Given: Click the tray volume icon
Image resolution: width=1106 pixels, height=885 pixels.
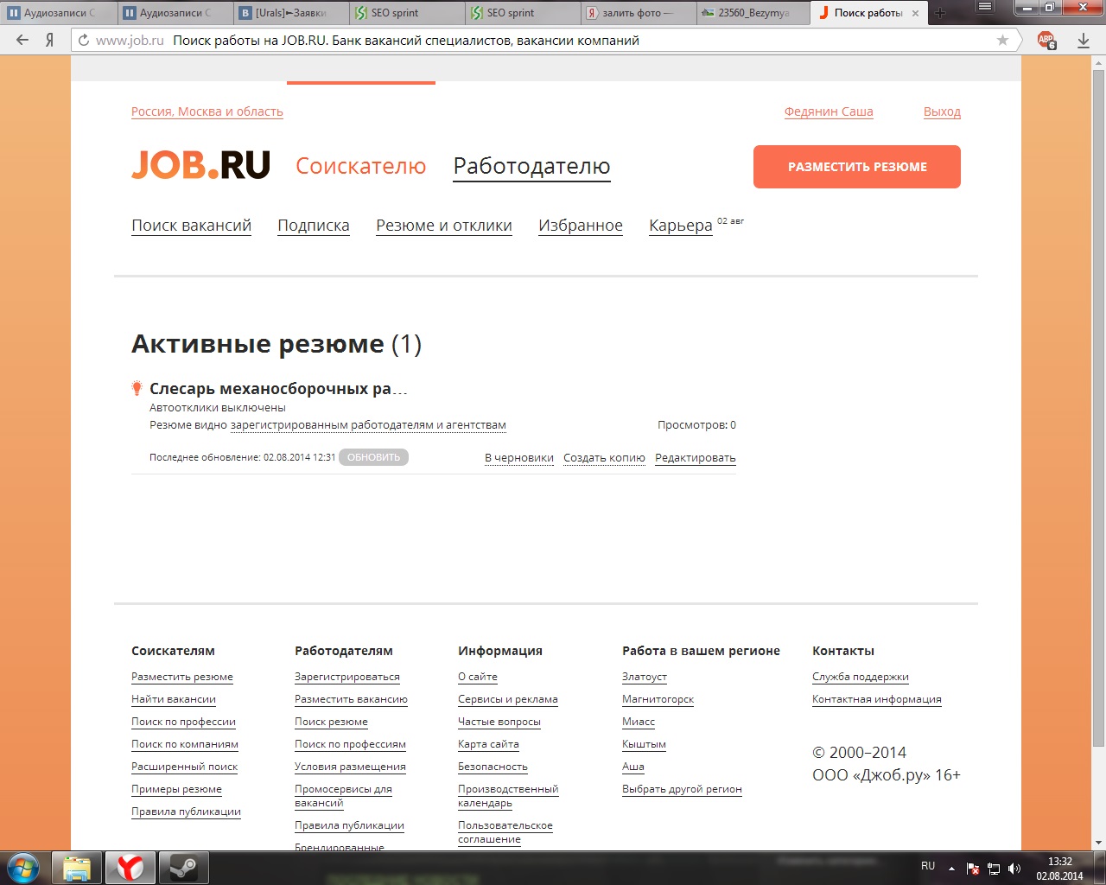Looking at the screenshot, I should [1014, 869].
